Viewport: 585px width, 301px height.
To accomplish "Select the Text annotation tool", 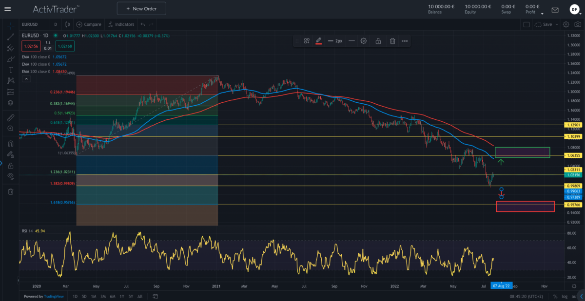I will click(10, 70).
